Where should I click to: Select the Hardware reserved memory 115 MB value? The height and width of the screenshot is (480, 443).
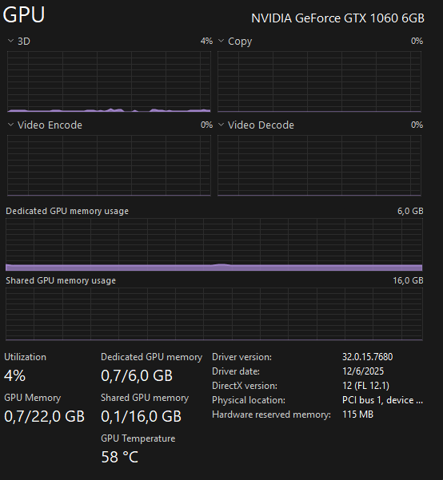point(357,415)
